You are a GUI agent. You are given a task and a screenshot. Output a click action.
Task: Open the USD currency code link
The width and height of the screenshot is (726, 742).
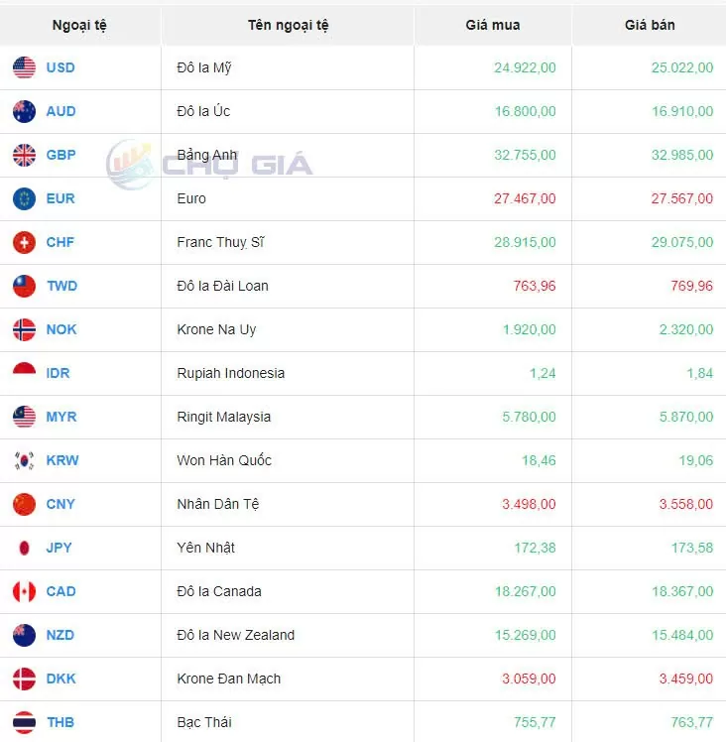point(60,67)
